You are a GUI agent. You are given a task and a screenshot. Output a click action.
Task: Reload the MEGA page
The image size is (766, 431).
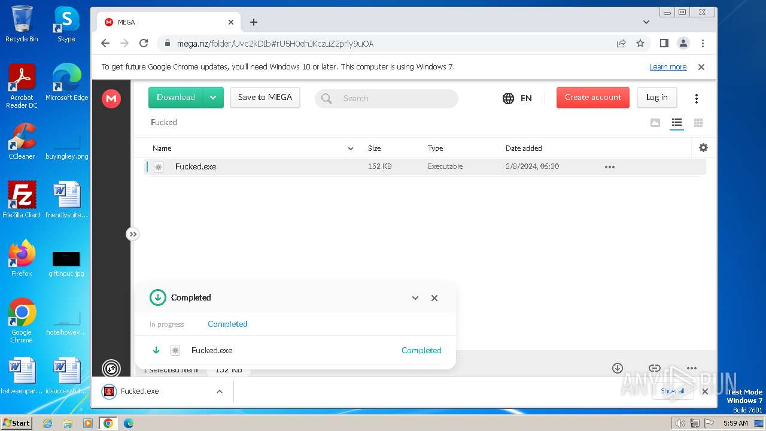coord(144,43)
